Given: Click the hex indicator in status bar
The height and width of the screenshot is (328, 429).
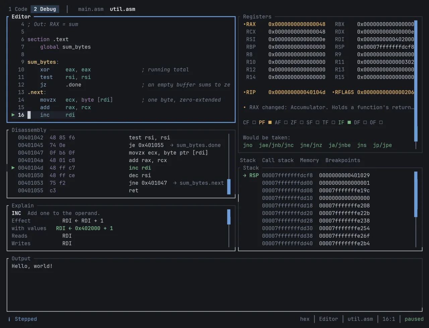Looking at the screenshot, I should click(305, 319).
